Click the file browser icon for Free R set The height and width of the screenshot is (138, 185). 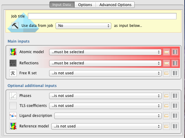tap(166, 73)
